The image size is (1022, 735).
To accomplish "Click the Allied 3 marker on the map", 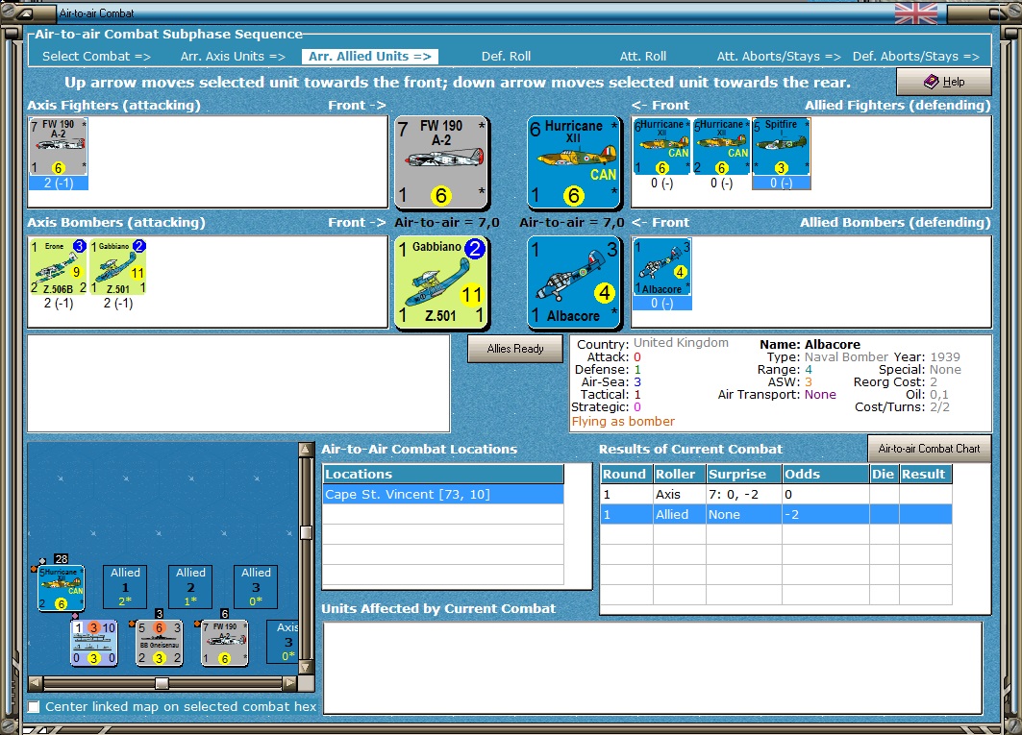I will coord(256,586).
